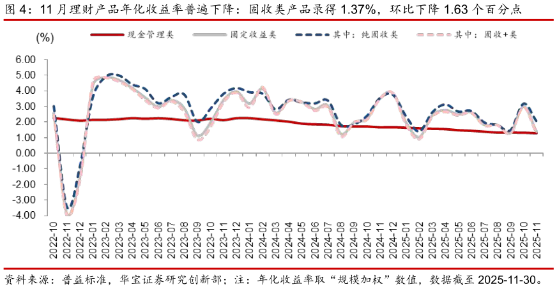This screenshot has height=289, width=557.
Task: Click the chart title 图 4
Action: click(263, 10)
